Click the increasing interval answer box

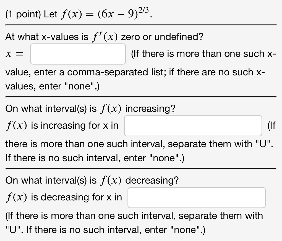[193, 125]
